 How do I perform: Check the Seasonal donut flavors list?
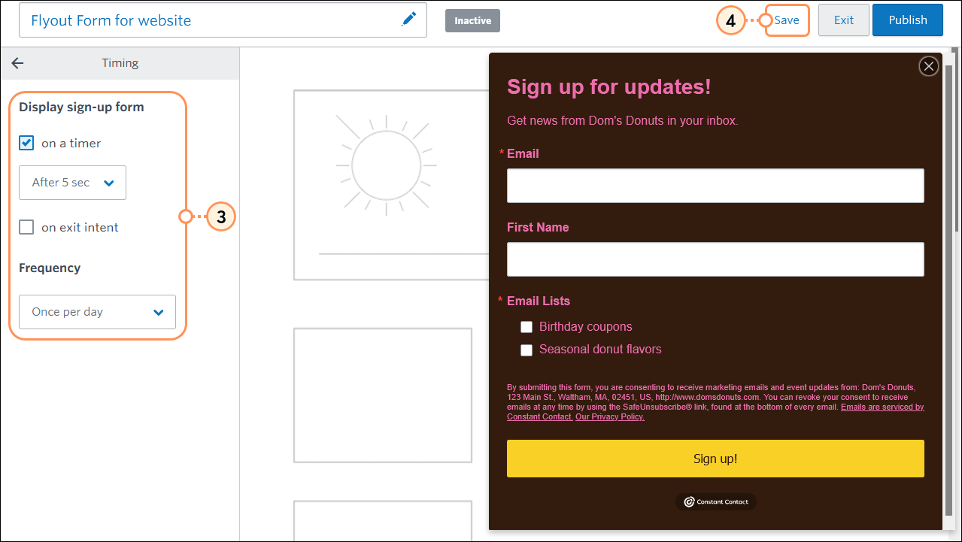coord(527,350)
